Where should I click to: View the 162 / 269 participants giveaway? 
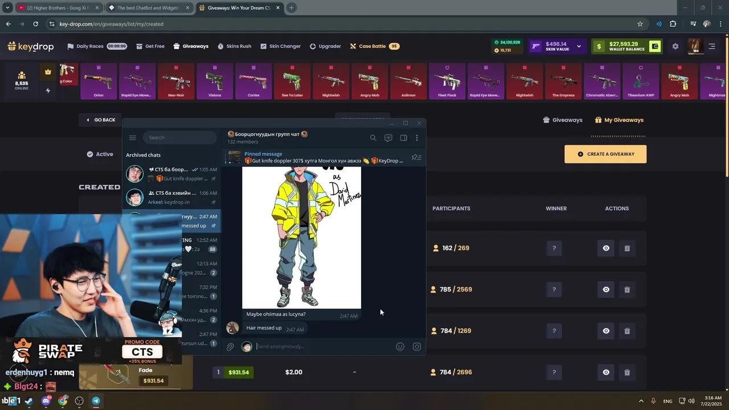point(606,248)
